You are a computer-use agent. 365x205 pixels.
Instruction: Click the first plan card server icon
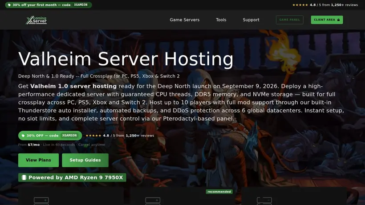41,201
